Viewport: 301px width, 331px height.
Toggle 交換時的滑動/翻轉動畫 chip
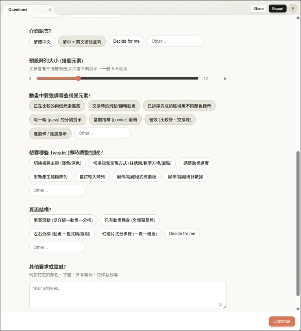(x=114, y=106)
